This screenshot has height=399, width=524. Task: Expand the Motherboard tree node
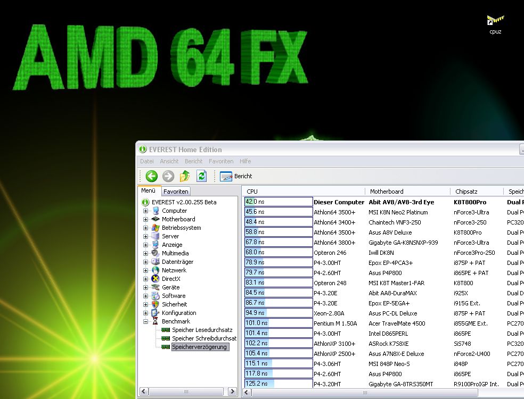click(x=146, y=219)
